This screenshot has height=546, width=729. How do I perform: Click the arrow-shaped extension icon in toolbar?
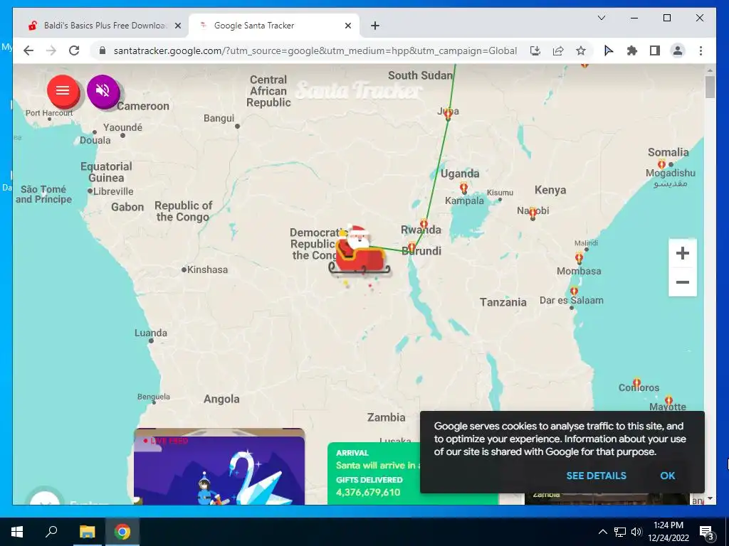point(609,50)
